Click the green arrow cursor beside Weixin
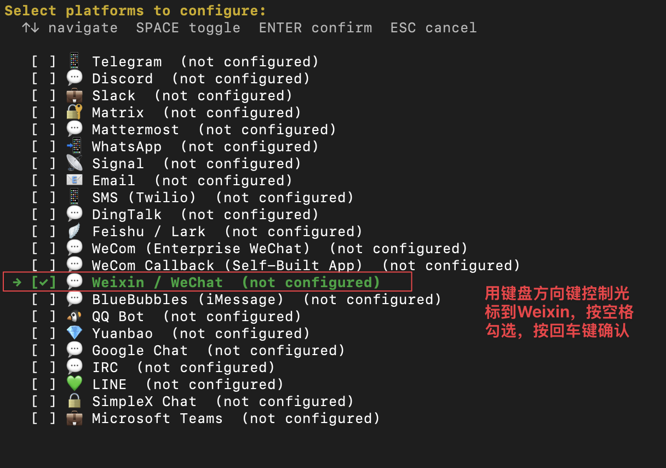The width and height of the screenshot is (666, 468). coord(18,282)
